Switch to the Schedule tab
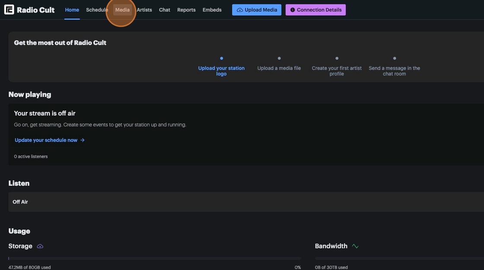The image size is (484, 270). tap(97, 10)
